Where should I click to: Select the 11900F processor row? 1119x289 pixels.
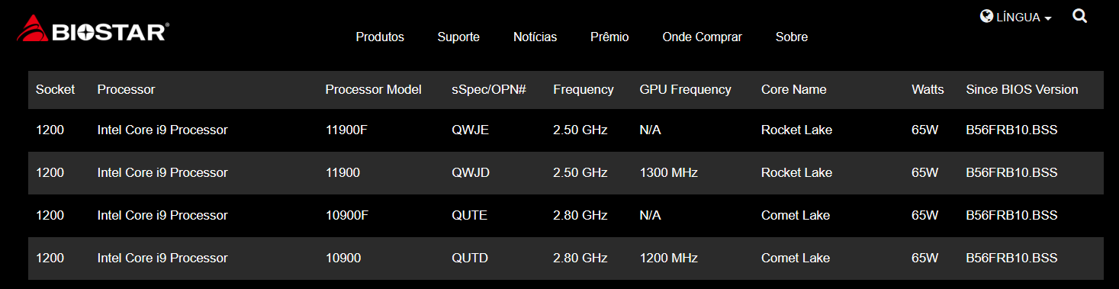[566, 130]
